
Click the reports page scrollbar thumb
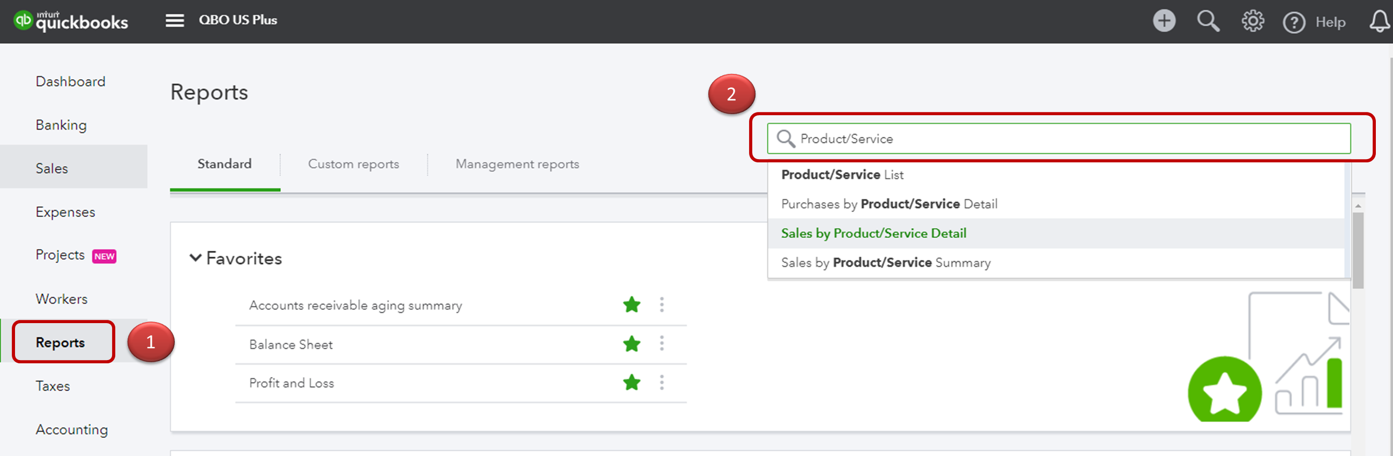pyautogui.click(x=1357, y=250)
